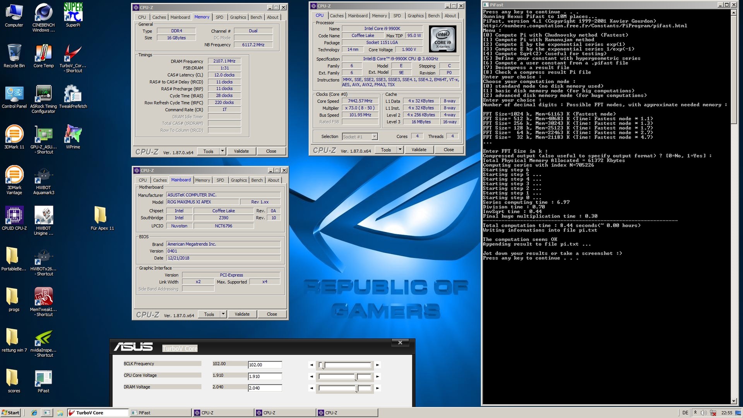Open the TweakPrefetch icon
The height and width of the screenshot is (418, 743).
(73, 97)
